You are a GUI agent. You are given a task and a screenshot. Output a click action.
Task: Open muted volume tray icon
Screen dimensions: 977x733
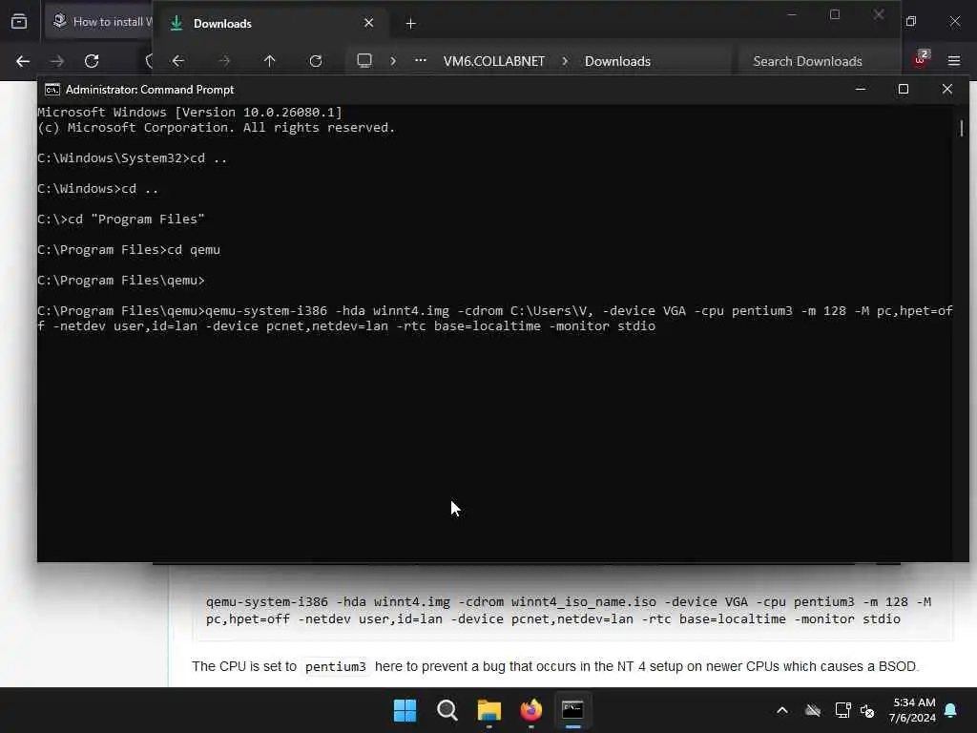(x=867, y=710)
